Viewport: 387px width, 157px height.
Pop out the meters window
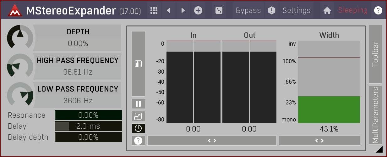coord(138,116)
